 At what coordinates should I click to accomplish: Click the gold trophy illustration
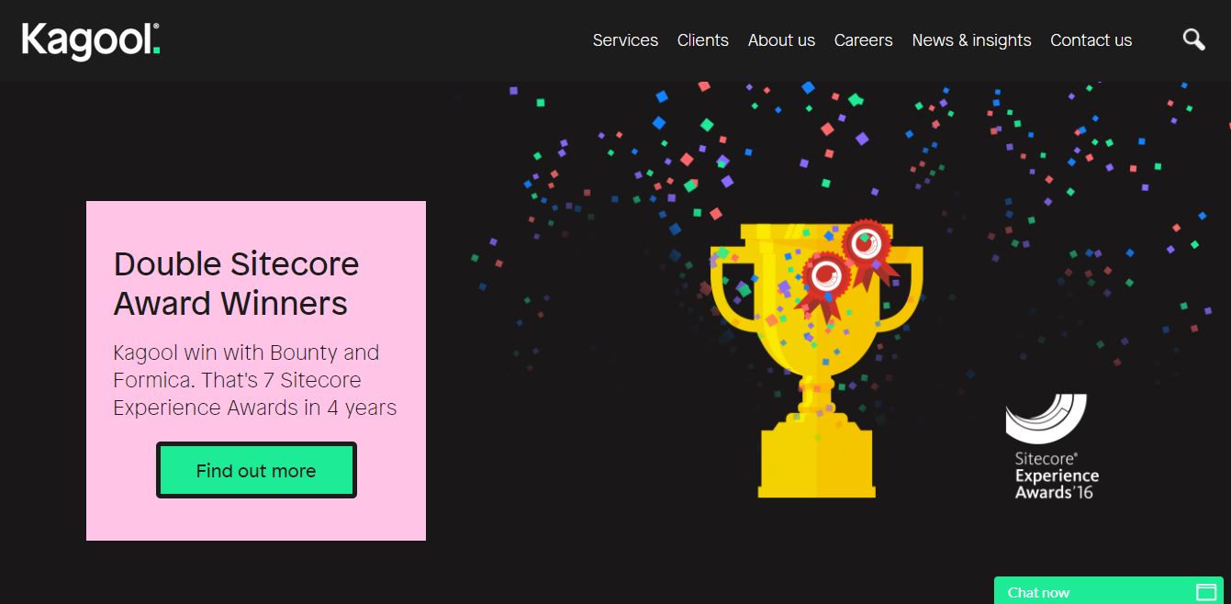point(816,359)
